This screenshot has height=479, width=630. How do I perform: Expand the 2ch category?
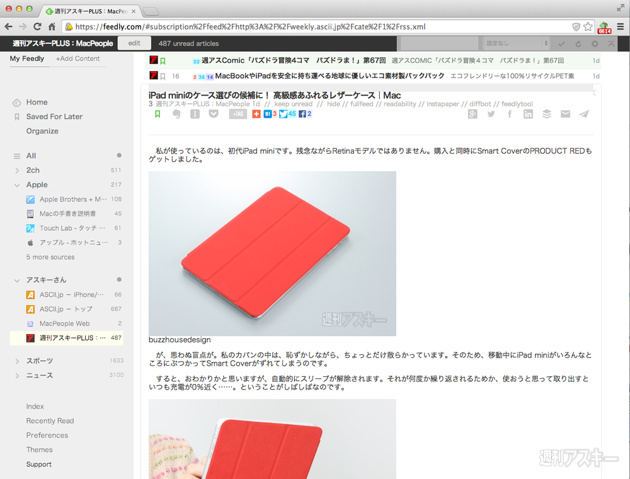(x=17, y=170)
